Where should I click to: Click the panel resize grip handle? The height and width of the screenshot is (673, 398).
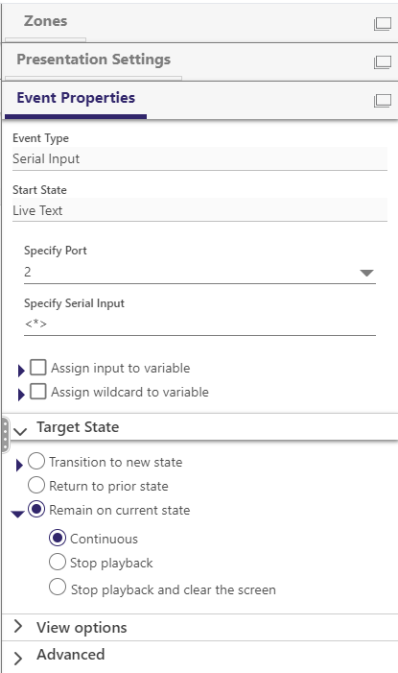5,435
